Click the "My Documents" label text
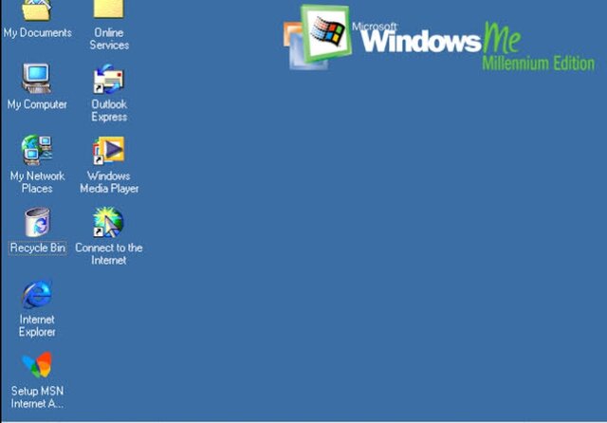The height and width of the screenshot is (423, 607). pyautogui.click(x=38, y=33)
